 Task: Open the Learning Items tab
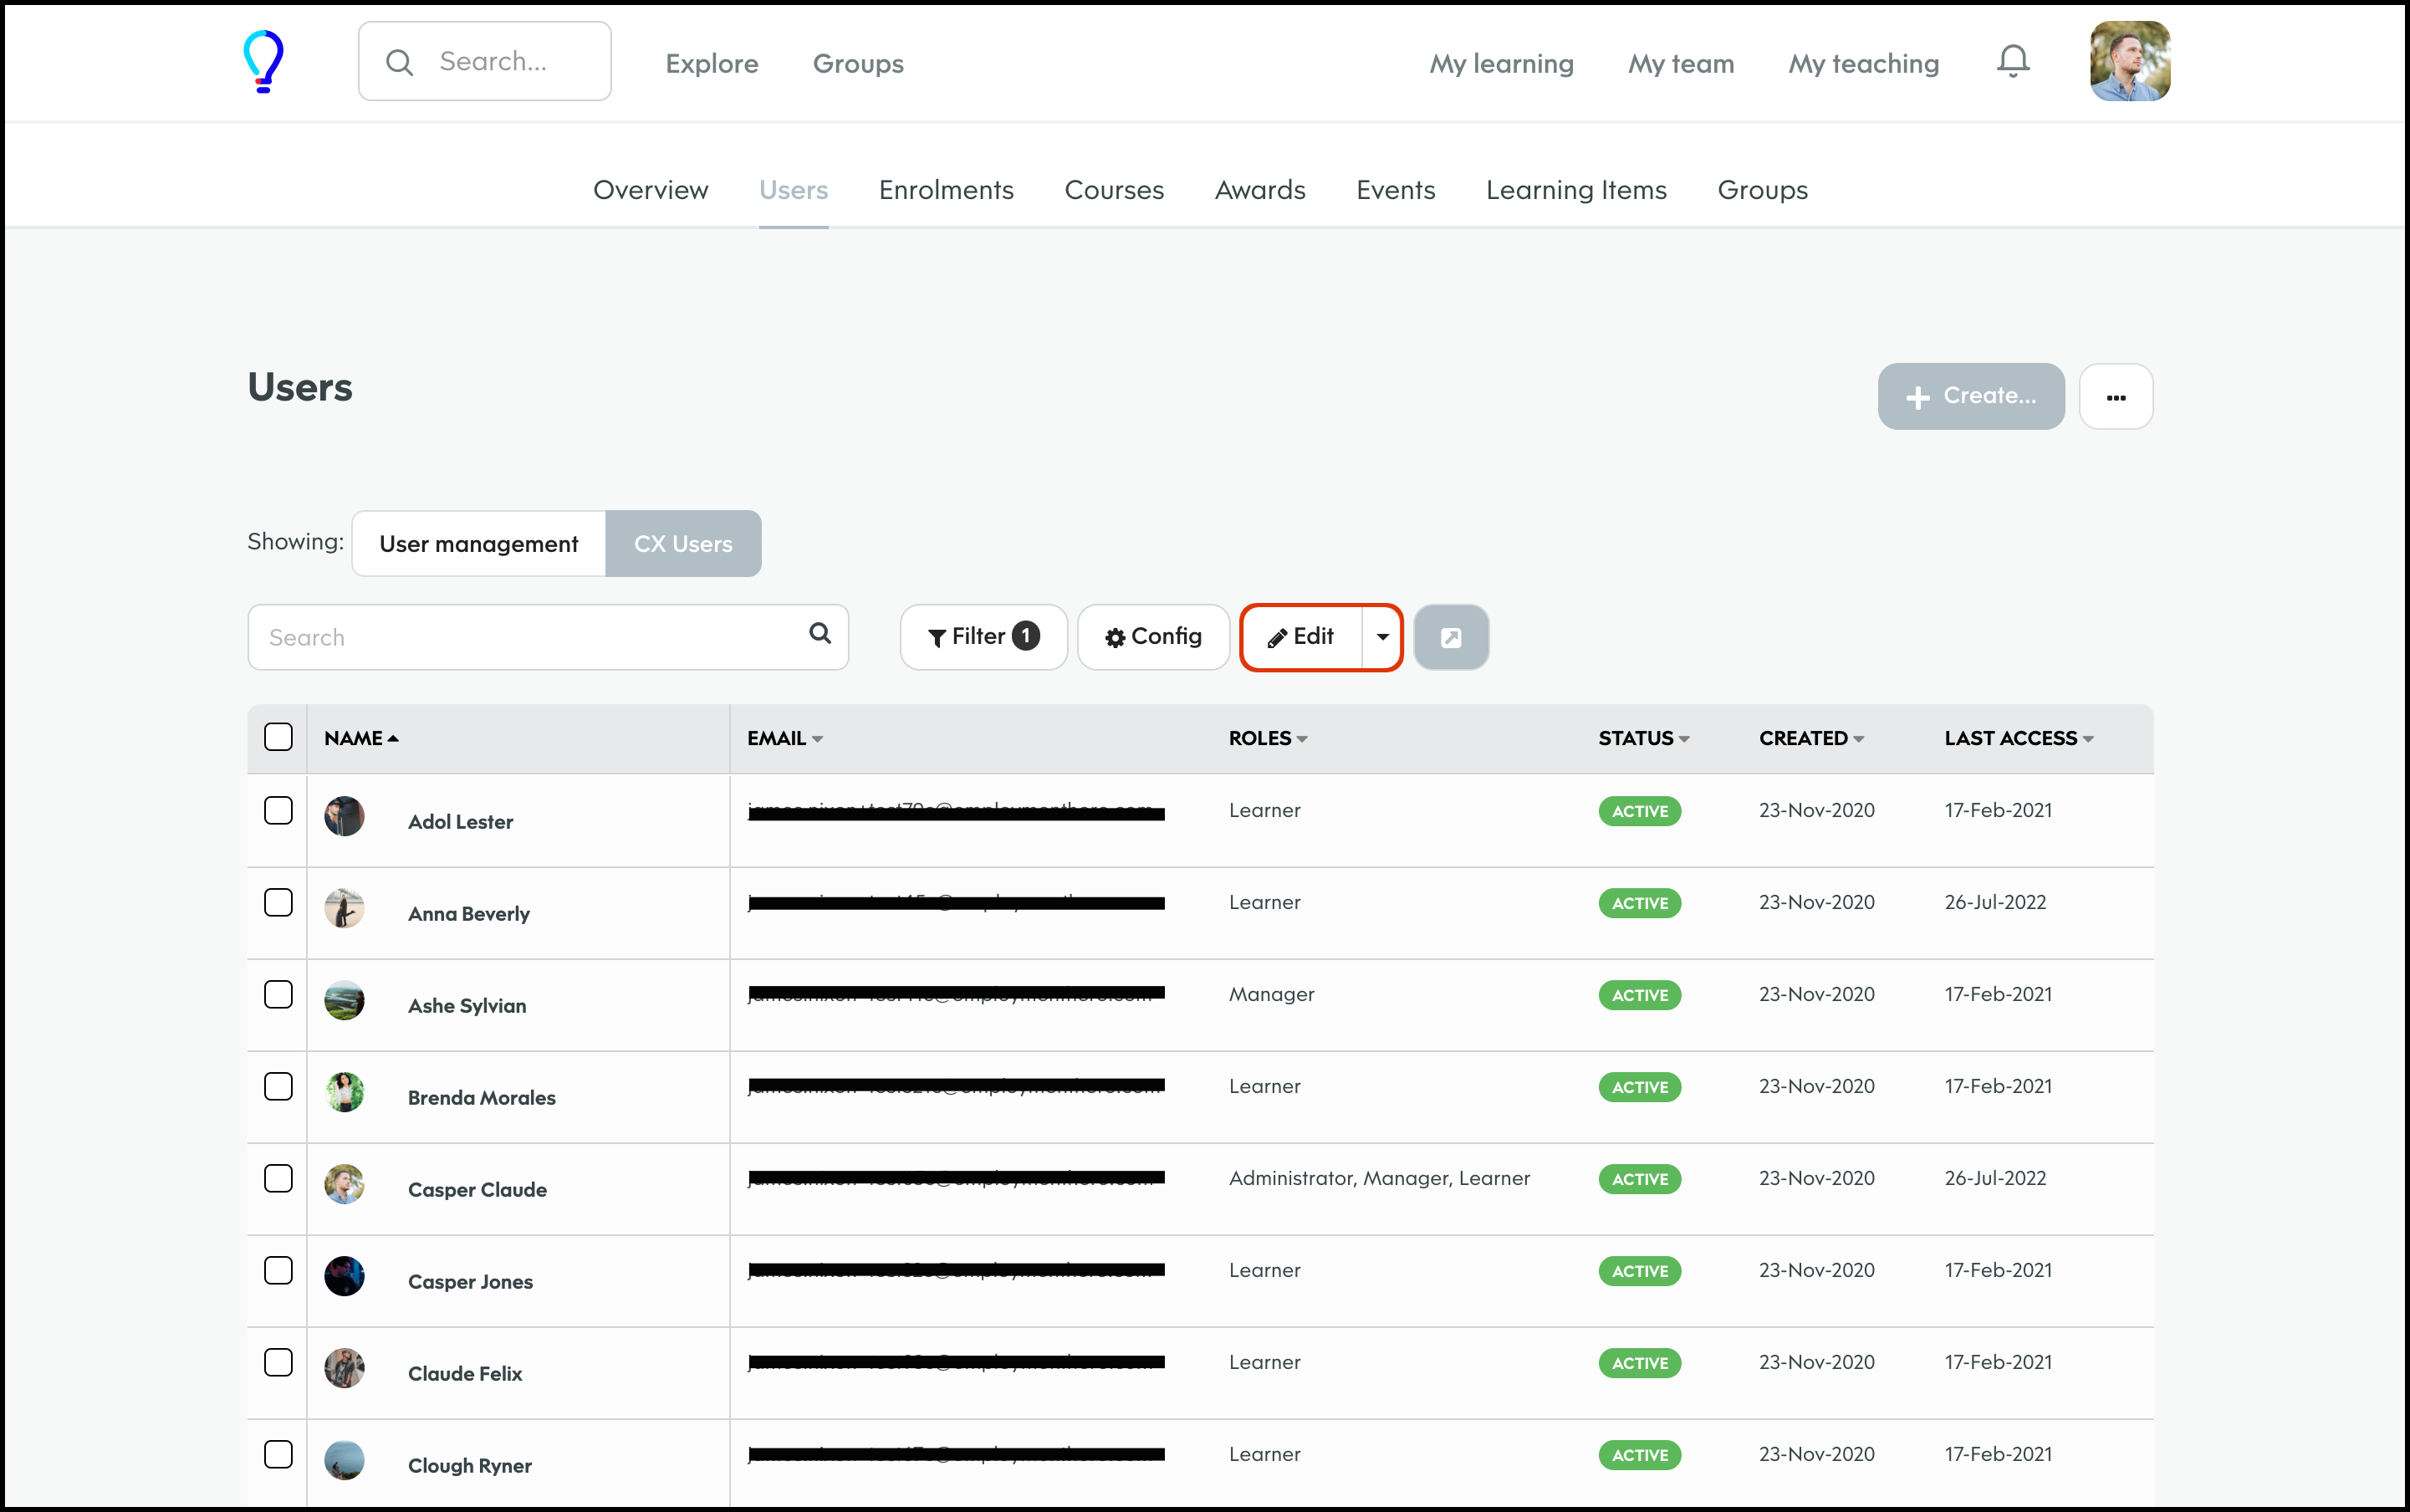pyautogui.click(x=1575, y=190)
